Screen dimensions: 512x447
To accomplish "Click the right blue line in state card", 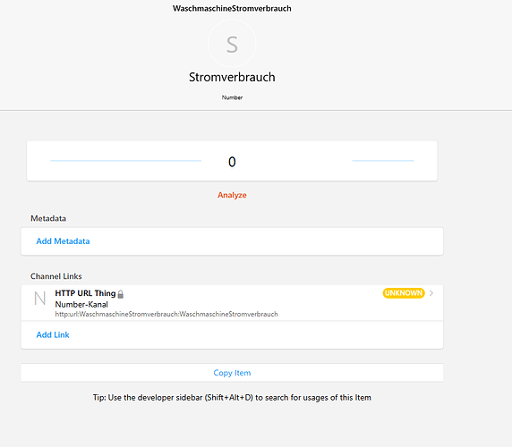I will point(383,161).
